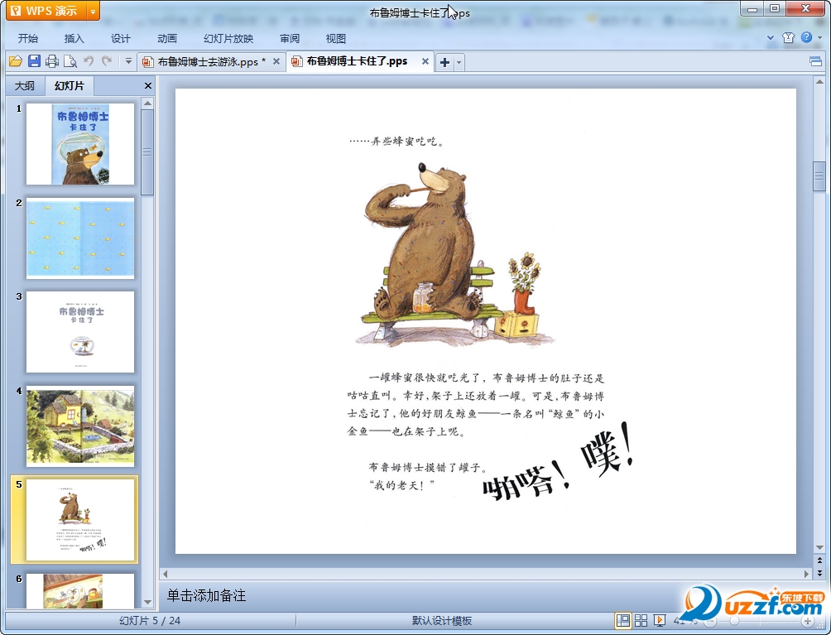Expand the WPS 演示 button dropdown arrow
This screenshot has width=831, height=635.
coord(93,11)
